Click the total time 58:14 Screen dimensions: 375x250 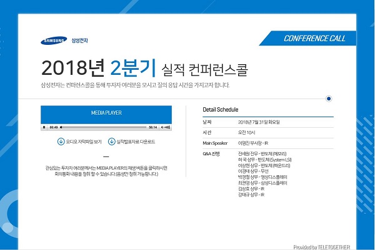pyautogui.click(x=153, y=127)
